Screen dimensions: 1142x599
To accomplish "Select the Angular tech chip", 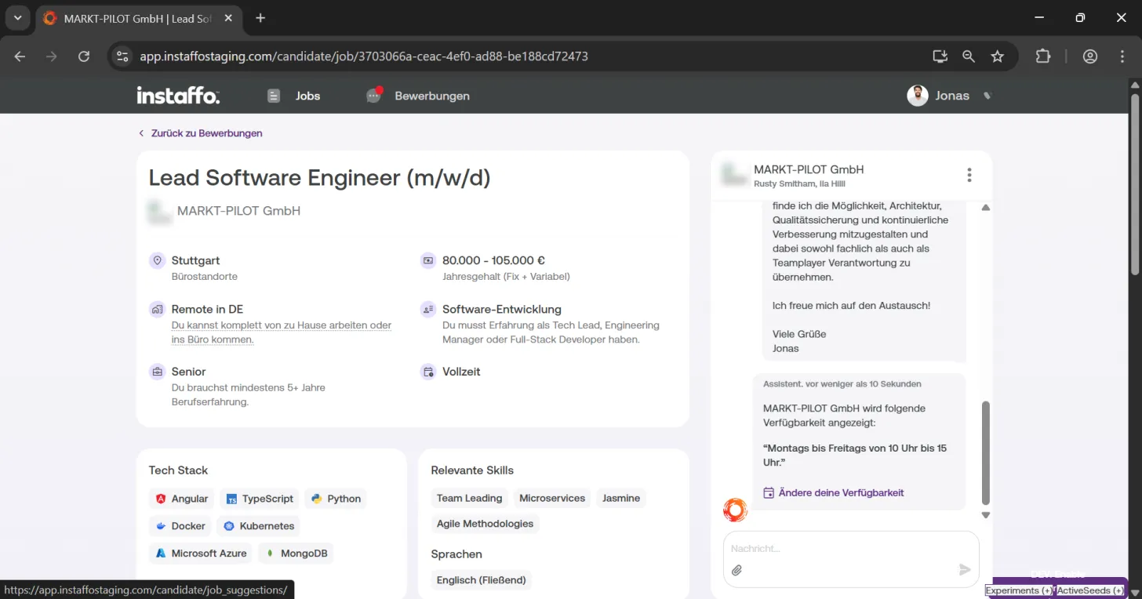I will 181,499.
